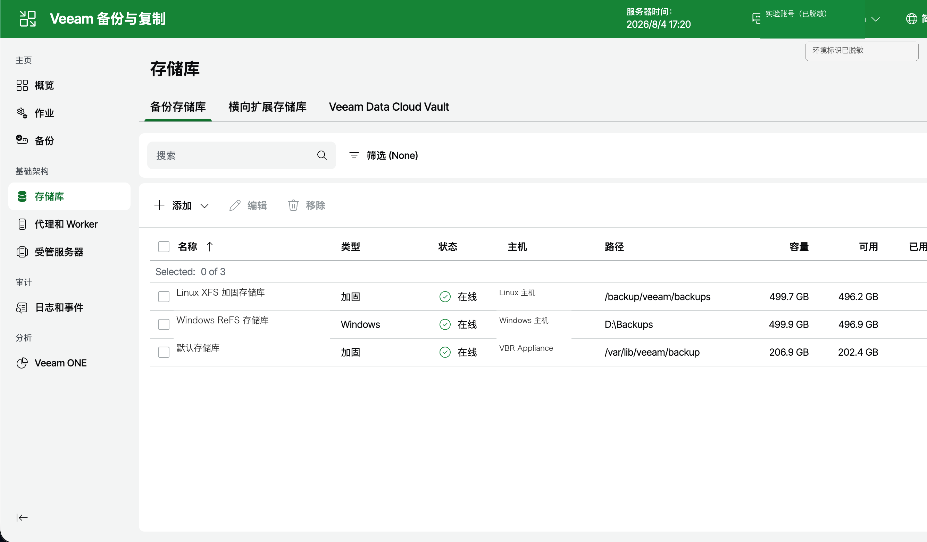The image size is (927, 542).
Task: Sort by the 状态 column header
Action: (448, 247)
